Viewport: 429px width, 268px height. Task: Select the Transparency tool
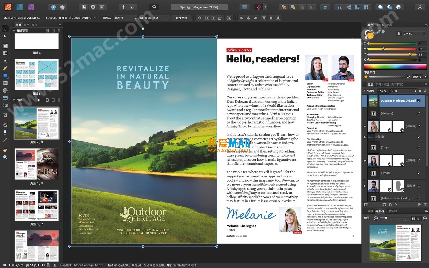[x=5, y=132]
